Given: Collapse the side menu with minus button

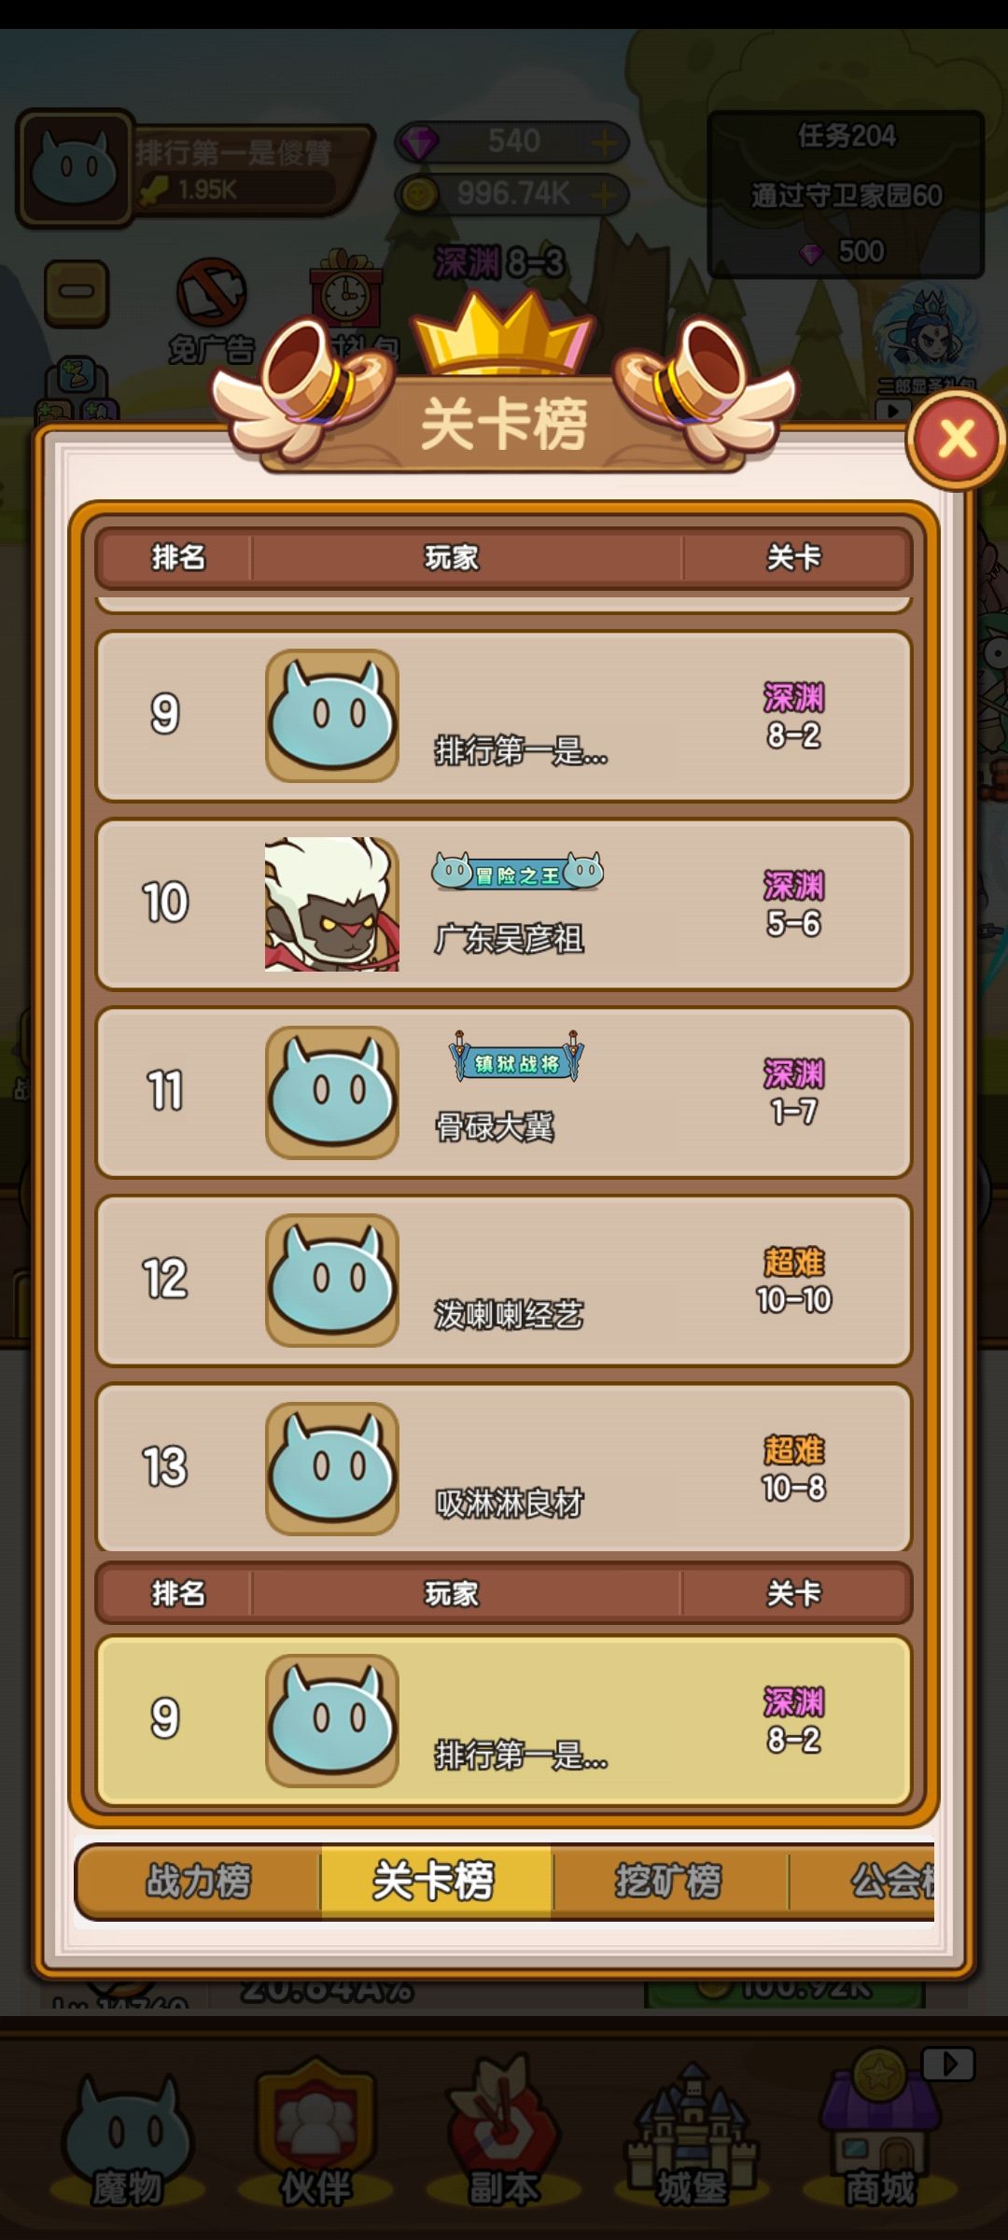Looking at the screenshot, I should pyautogui.click(x=77, y=292).
